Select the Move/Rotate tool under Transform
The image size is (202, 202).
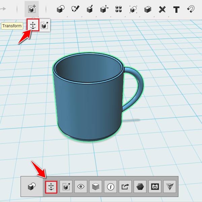point(33,25)
